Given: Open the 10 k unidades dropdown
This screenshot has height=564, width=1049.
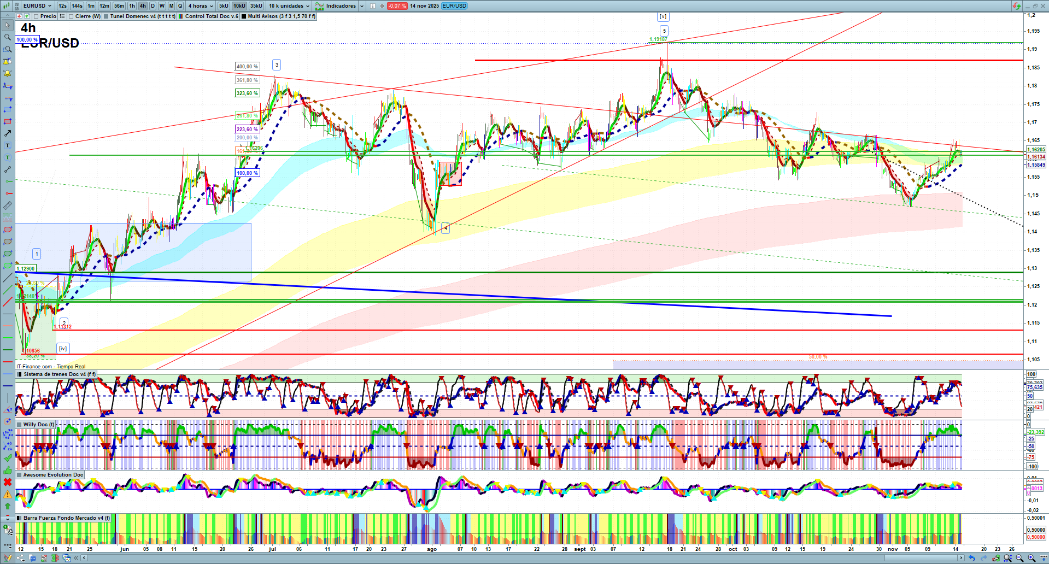Looking at the screenshot, I should click(289, 6).
